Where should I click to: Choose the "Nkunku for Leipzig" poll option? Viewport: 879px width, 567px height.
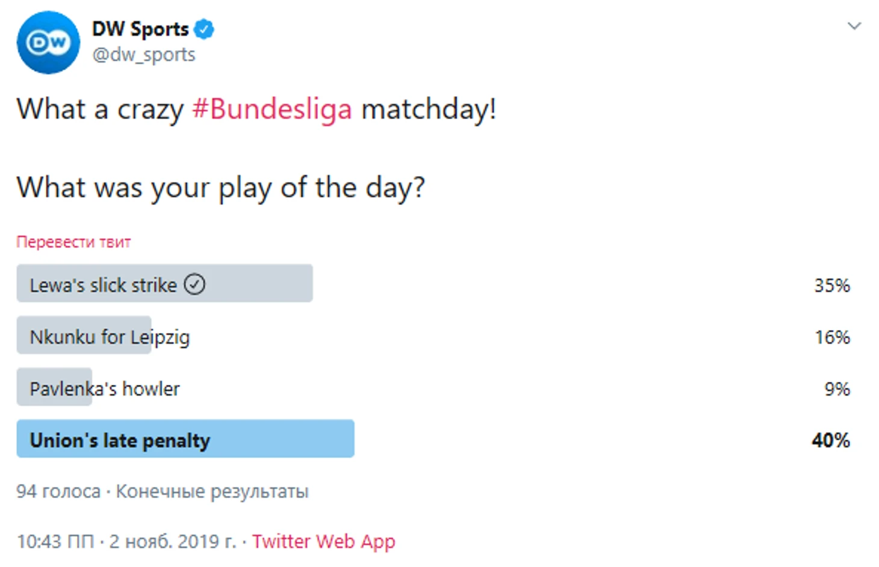tap(110, 337)
